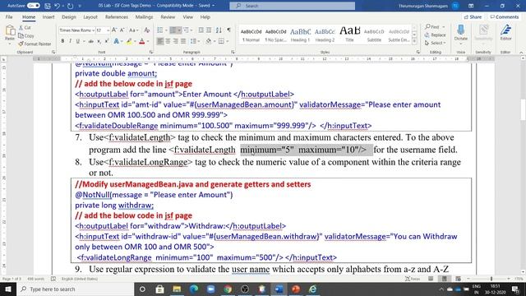Apply the Title style

349,35
